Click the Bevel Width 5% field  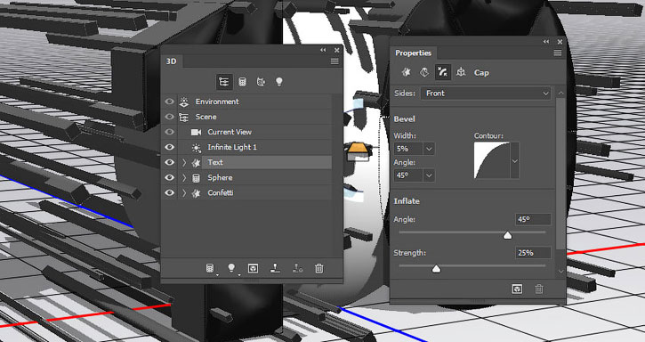[408, 149]
